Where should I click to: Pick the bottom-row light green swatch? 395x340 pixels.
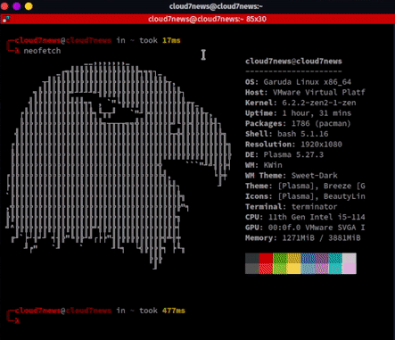[280, 269]
